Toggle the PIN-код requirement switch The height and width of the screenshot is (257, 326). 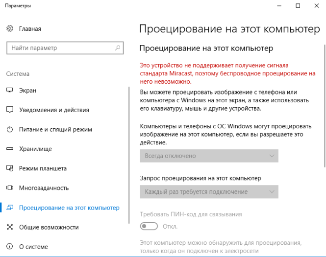pyautogui.click(x=149, y=226)
